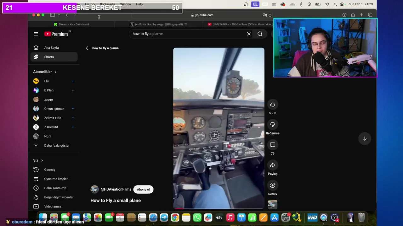Open Spotlight search in menu bar

click(335, 4)
